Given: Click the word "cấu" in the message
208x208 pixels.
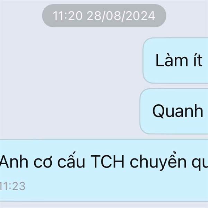Looking at the screenshot, I should point(71,160).
